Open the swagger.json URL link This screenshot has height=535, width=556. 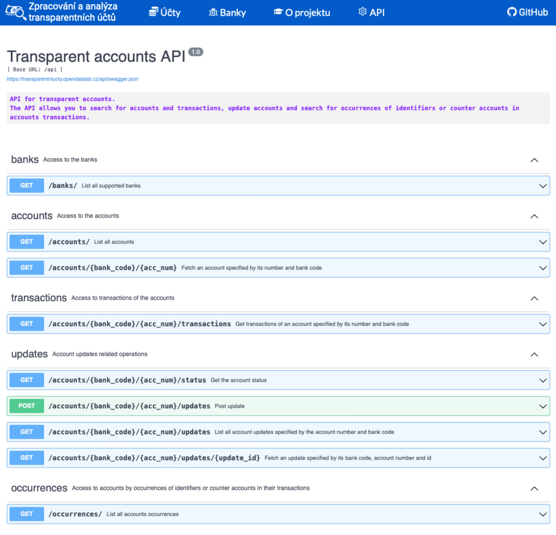[72, 79]
